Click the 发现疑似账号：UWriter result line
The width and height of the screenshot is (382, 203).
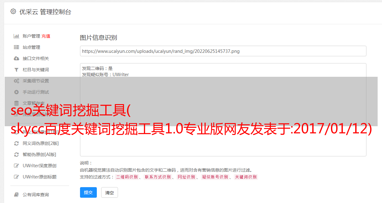(106, 75)
